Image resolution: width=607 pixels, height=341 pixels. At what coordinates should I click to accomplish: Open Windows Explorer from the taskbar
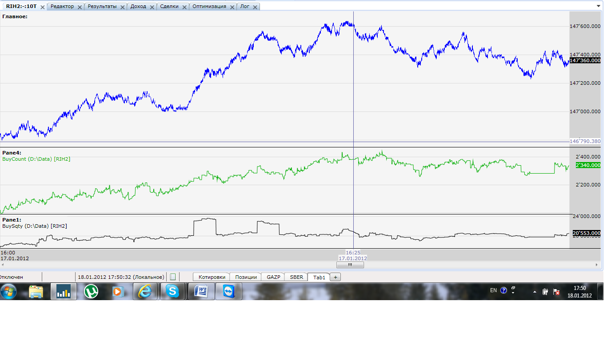click(36, 292)
